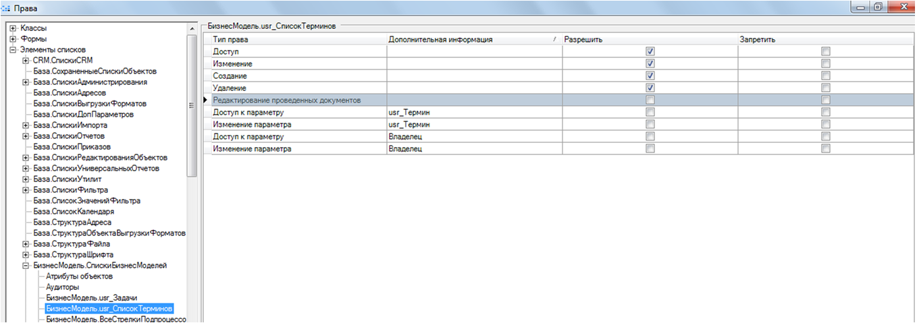
Task: Uncheck Разрешить checkbox for Доступ row
Action: [x=650, y=51]
